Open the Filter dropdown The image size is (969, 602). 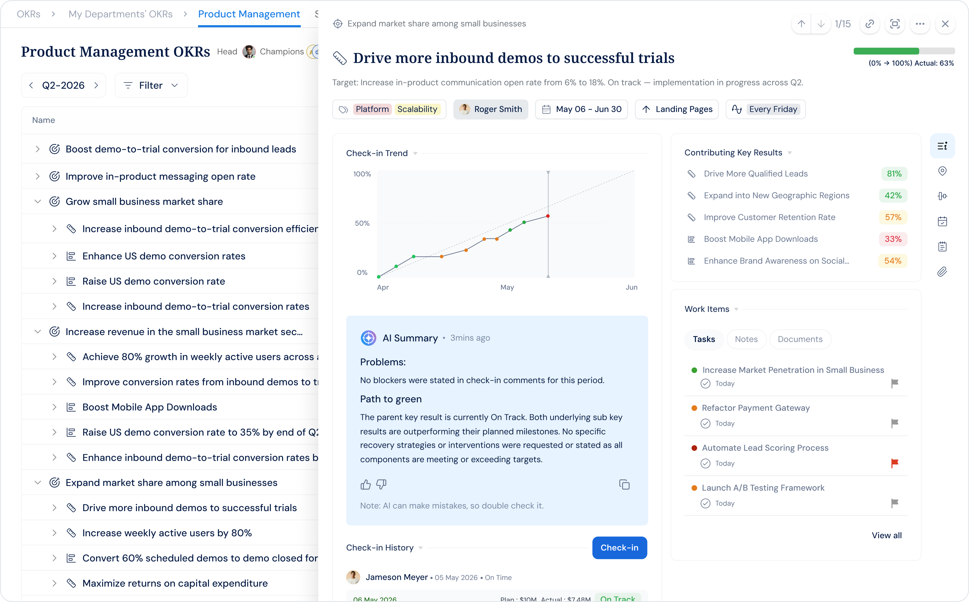tap(151, 85)
